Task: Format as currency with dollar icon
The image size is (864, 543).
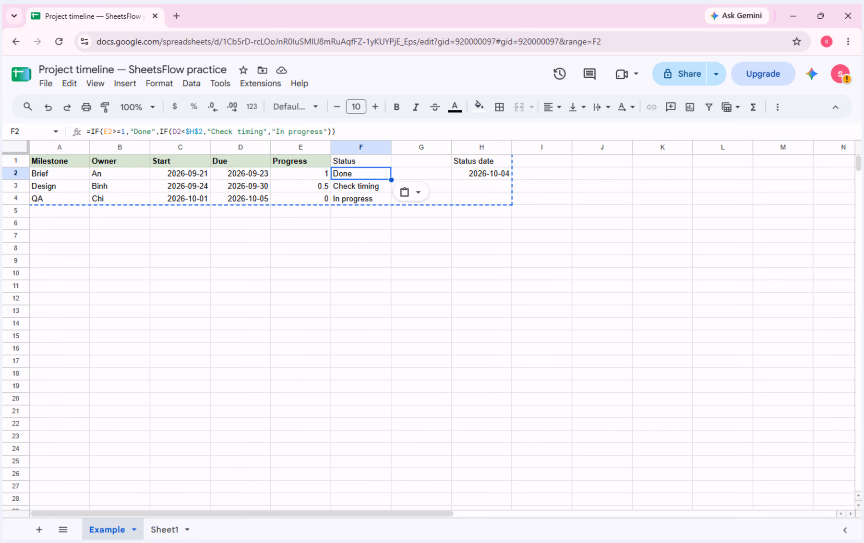Action: 175,107
